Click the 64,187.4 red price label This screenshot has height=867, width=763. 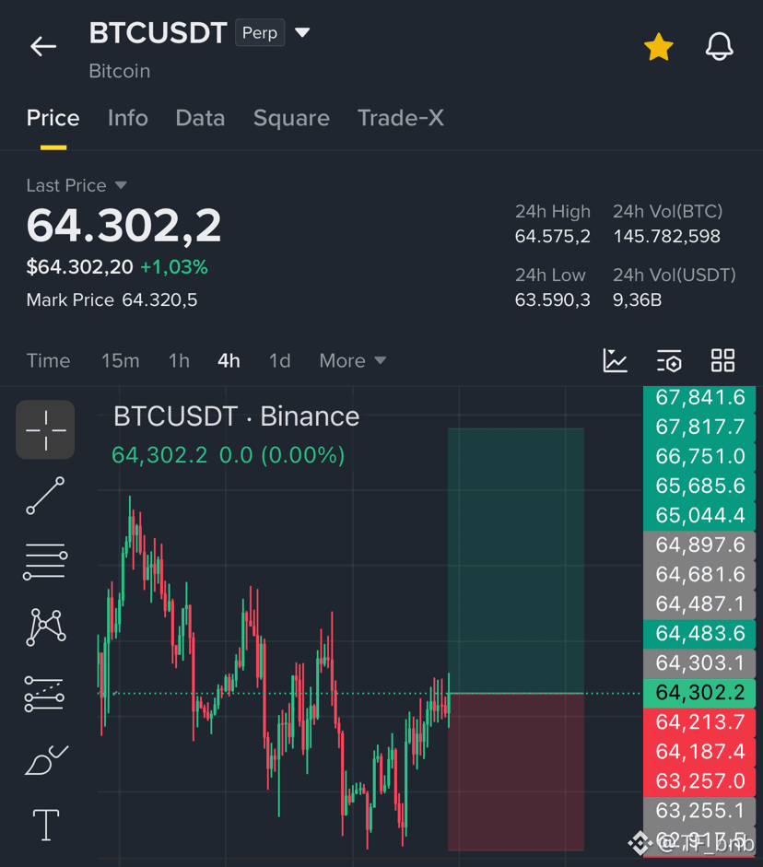pyautogui.click(x=699, y=752)
